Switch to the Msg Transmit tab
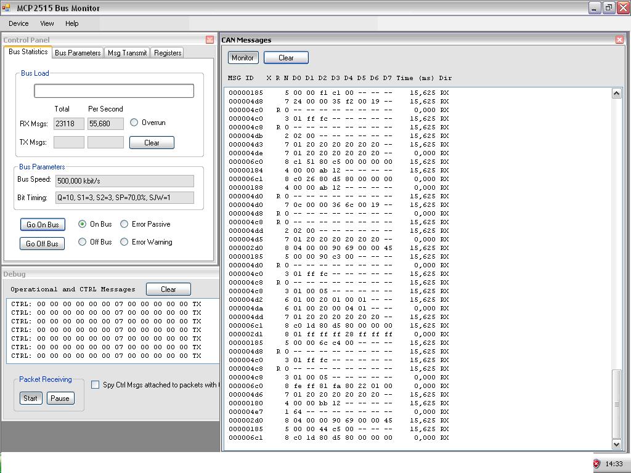 (x=127, y=53)
